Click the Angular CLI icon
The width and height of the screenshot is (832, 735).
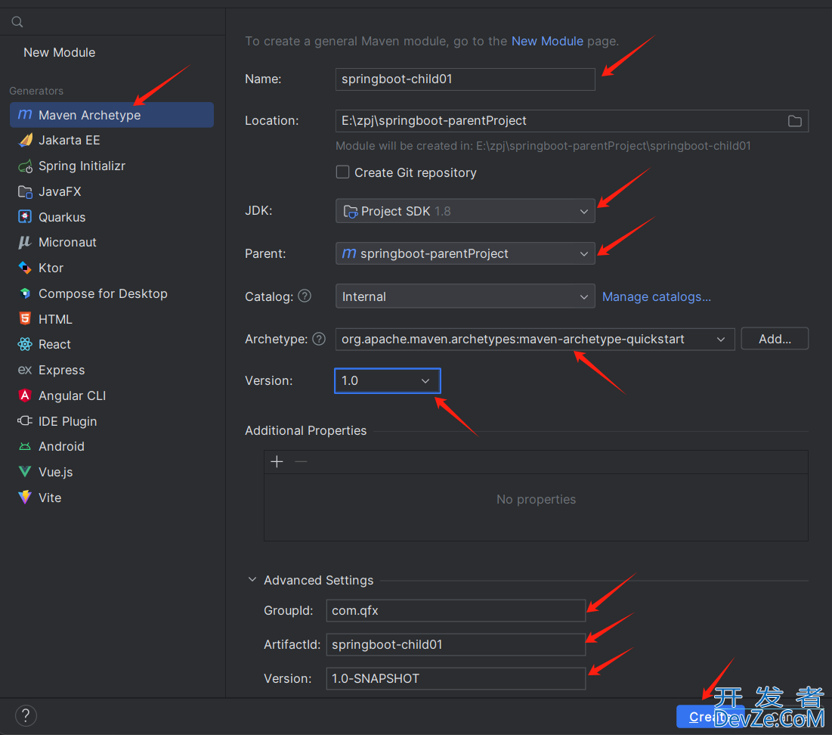25,395
